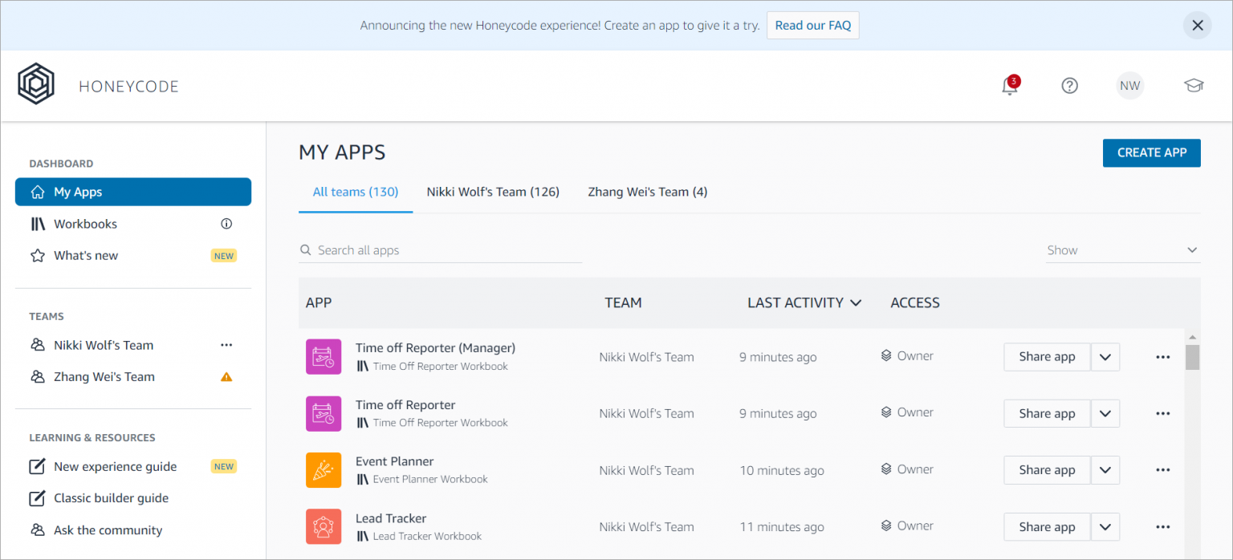
Task: Click into the Search all apps field
Action: (446, 250)
